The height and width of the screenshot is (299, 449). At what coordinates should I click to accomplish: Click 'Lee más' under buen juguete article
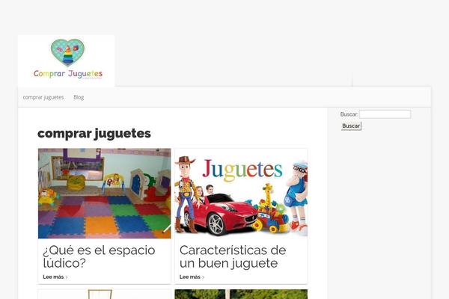point(190,277)
